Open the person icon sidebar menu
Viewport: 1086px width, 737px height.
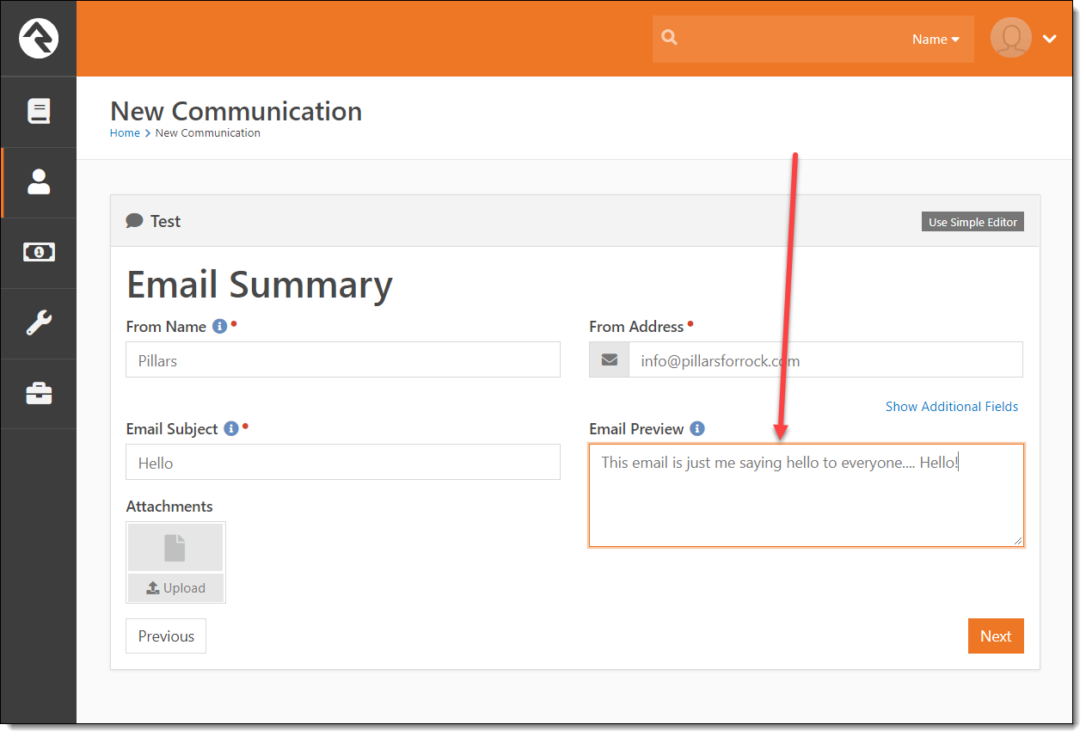pos(39,181)
